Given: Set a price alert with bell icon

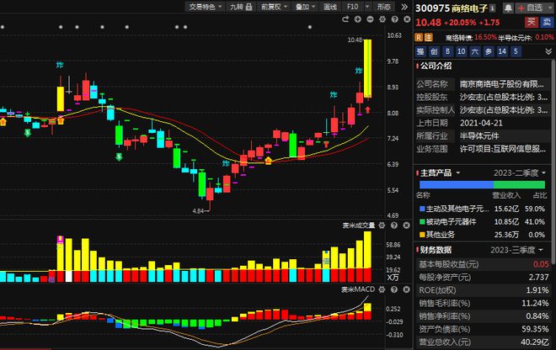Looking at the screenshot, I should pos(508,8).
